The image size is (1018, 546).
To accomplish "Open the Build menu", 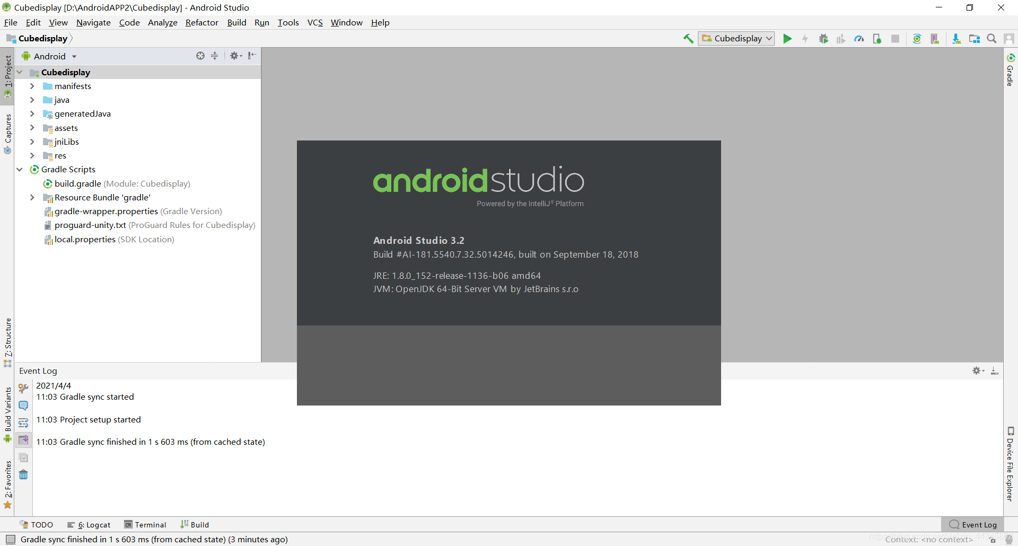I will pos(236,22).
